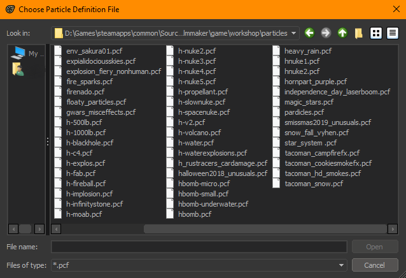Click file list horizontal scrollbar left arrow

tap(56, 229)
